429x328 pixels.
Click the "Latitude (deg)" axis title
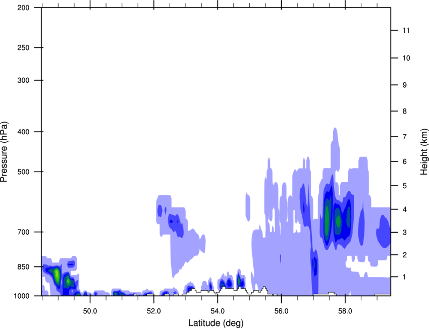[216, 323]
